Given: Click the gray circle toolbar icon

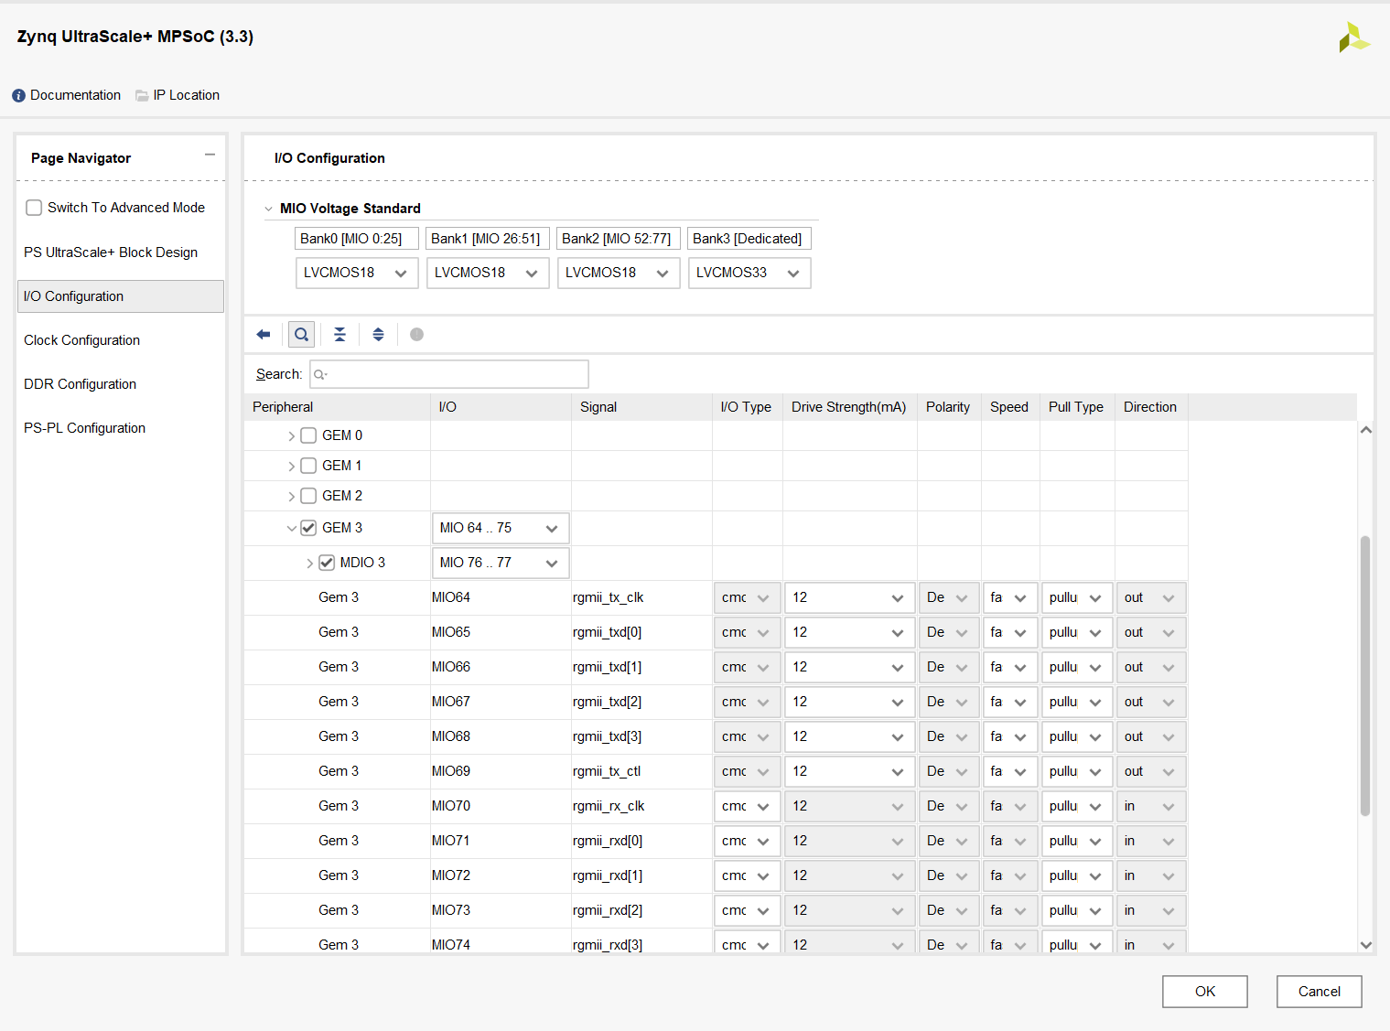Looking at the screenshot, I should click(416, 335).
